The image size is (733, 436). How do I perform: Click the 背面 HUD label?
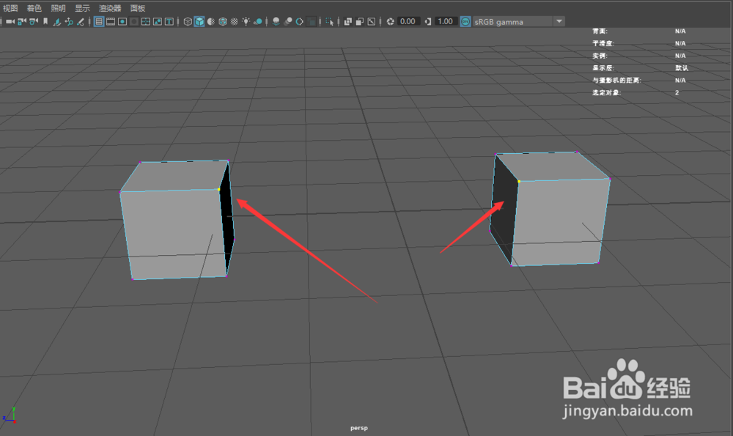coord(600,31)
